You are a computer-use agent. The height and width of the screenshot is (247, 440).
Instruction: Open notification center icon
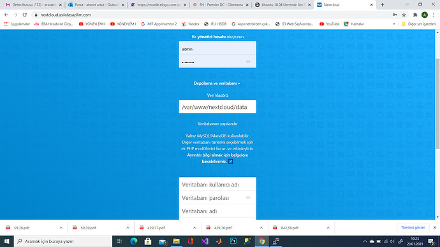[431, 241]
